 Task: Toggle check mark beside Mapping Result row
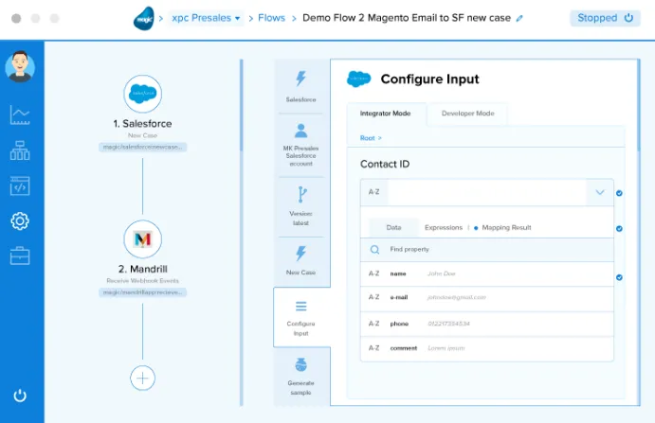tap(619, 229)
